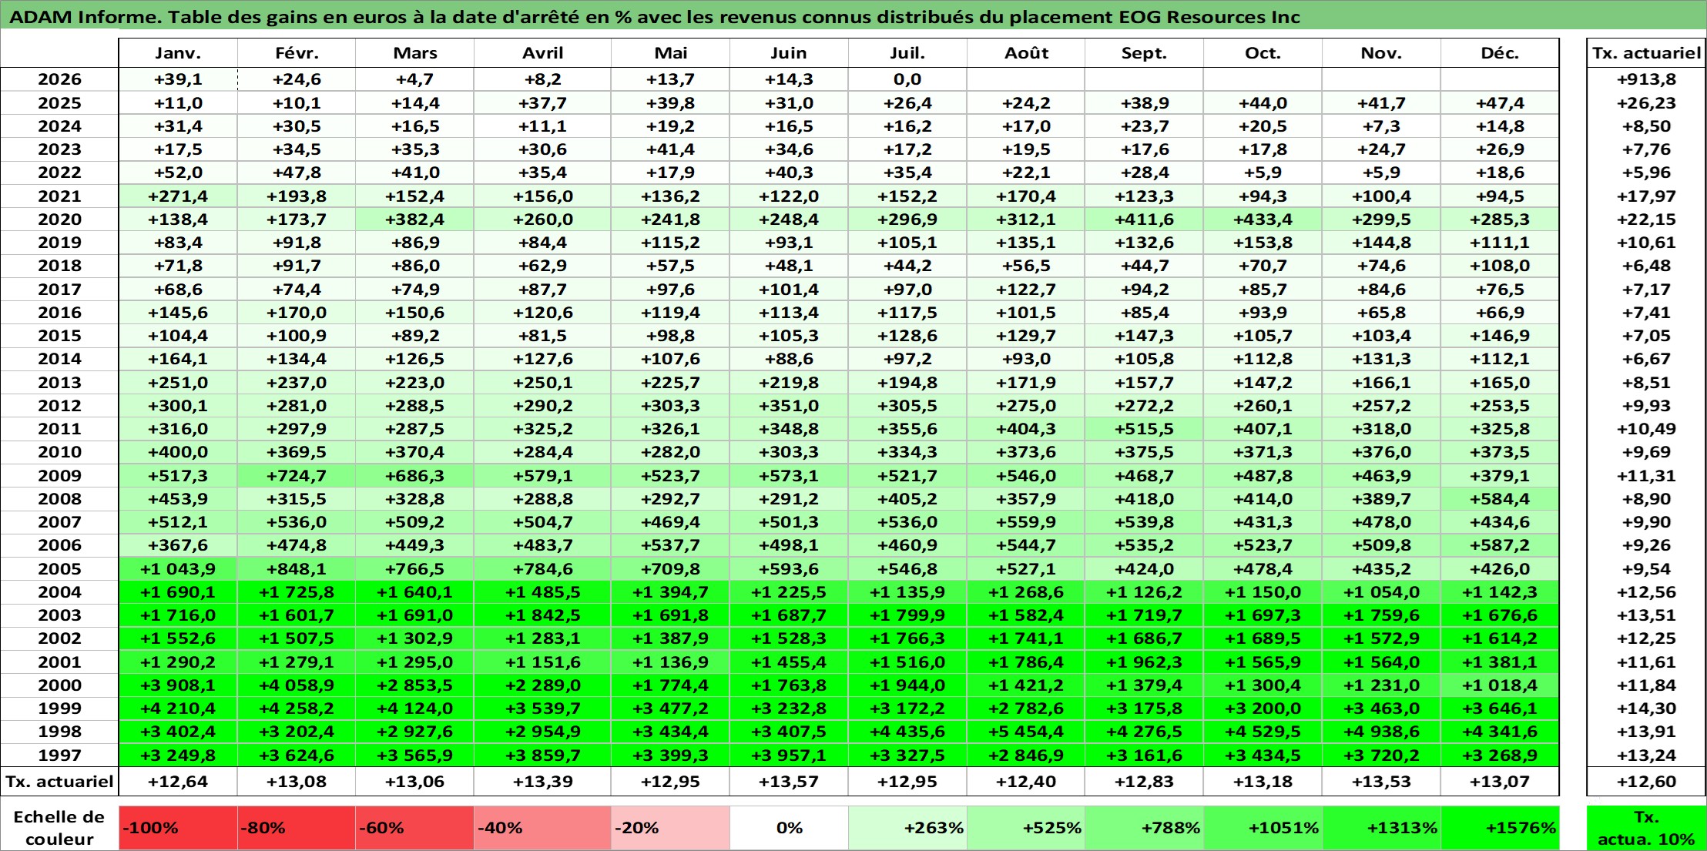
Task: Click the +39,1 cell for Janv. 2026
Action: (x=178, y=79)
